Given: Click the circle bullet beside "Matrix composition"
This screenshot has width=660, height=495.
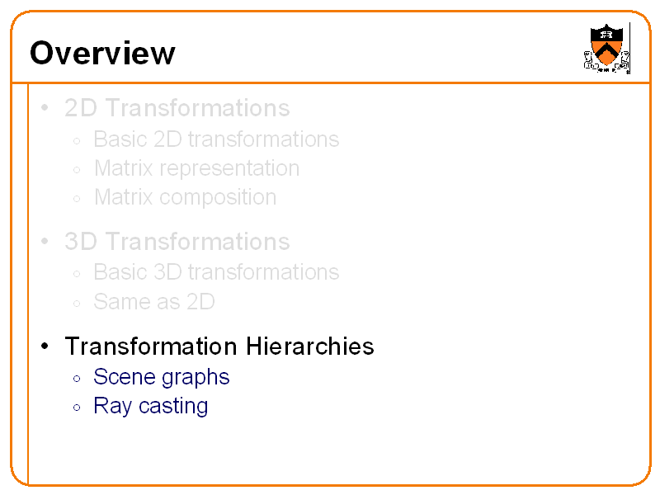Looking at the screenshot, I should (77, 199).
